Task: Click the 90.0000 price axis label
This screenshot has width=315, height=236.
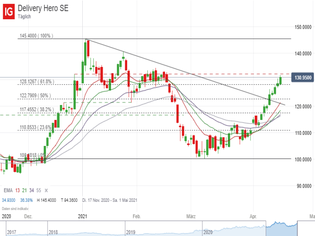Action: tap(304, 186)
